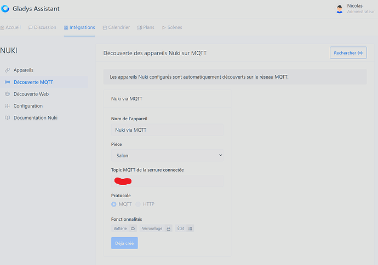The height and width of the screenshot is (265, 378).
Task: Click the Appareils link icon
Action: [8, 70]
